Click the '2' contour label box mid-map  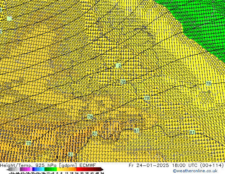point(119,66)
